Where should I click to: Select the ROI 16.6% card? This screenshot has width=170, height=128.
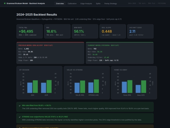tap(57, 31)
